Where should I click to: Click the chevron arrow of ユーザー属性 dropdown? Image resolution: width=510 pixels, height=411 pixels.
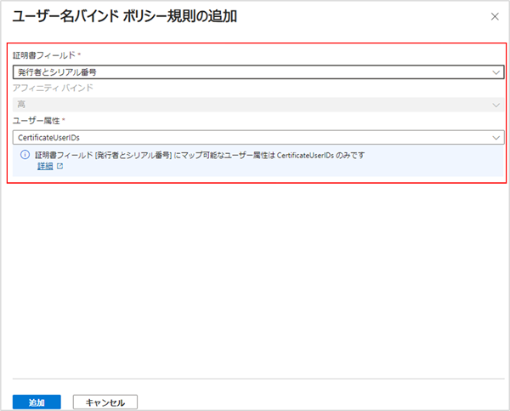[496, 137]
